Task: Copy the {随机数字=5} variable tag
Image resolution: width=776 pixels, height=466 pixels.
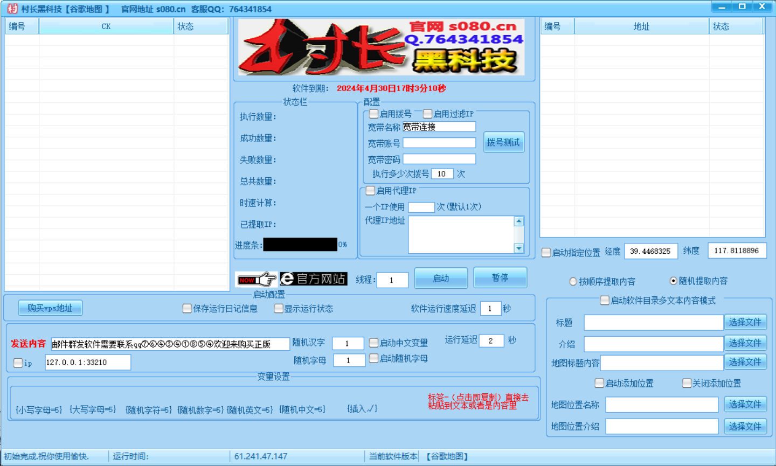Action: click(200, 410)
